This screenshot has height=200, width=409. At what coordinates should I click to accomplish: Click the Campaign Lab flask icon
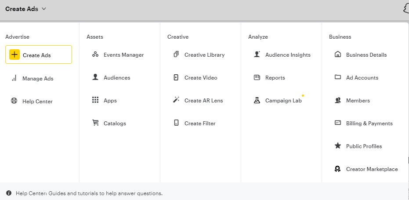[257, 101]
